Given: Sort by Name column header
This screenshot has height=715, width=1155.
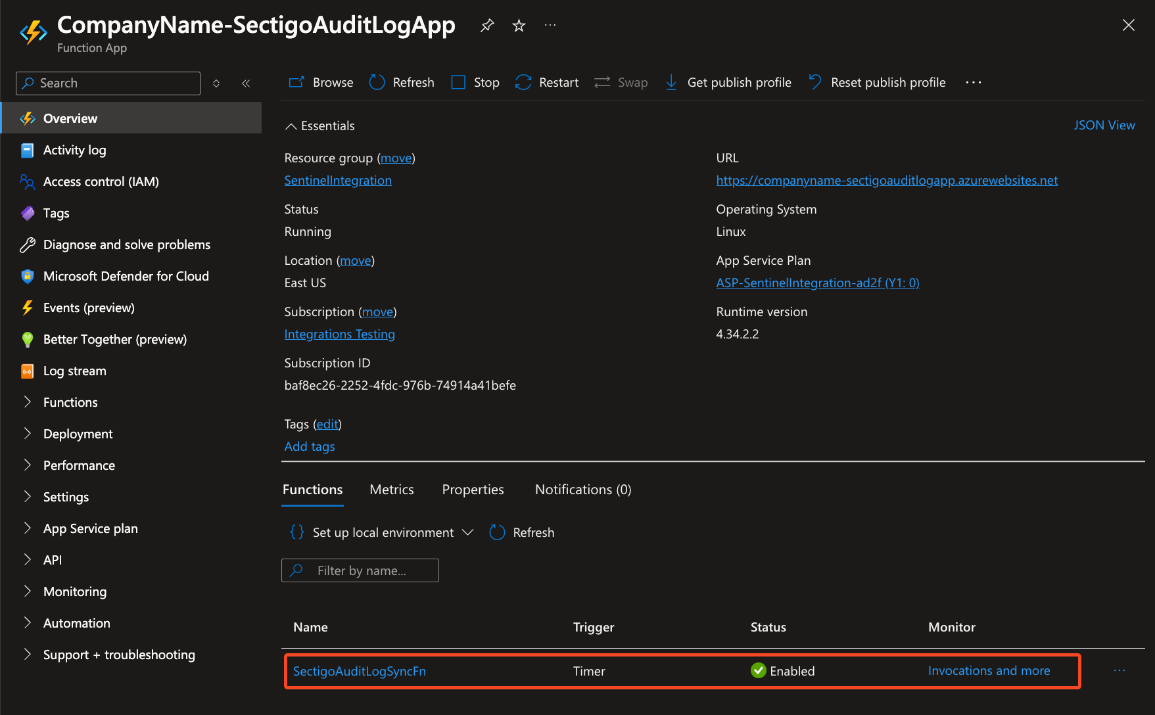Looking at the screenshot, I should point(310,627).
